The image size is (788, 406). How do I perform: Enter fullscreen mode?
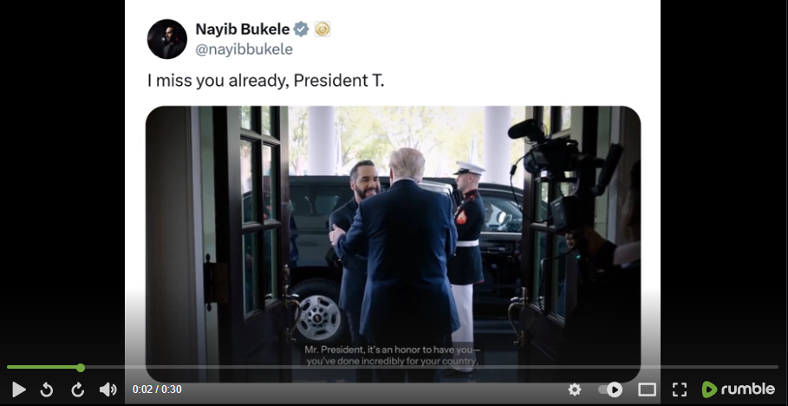pyautogui.click(x=680, y=390)
